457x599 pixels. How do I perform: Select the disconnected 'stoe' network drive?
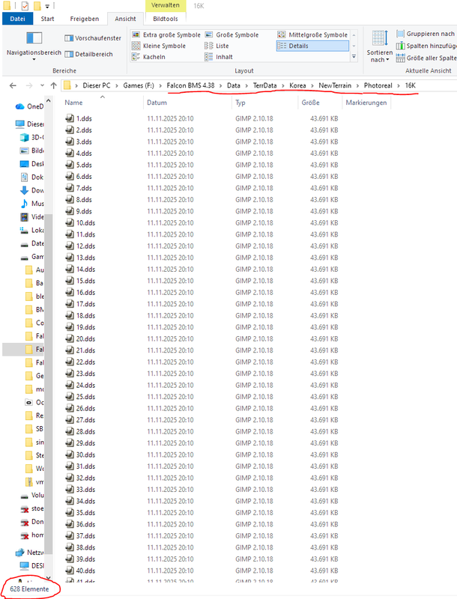(32, 508)
